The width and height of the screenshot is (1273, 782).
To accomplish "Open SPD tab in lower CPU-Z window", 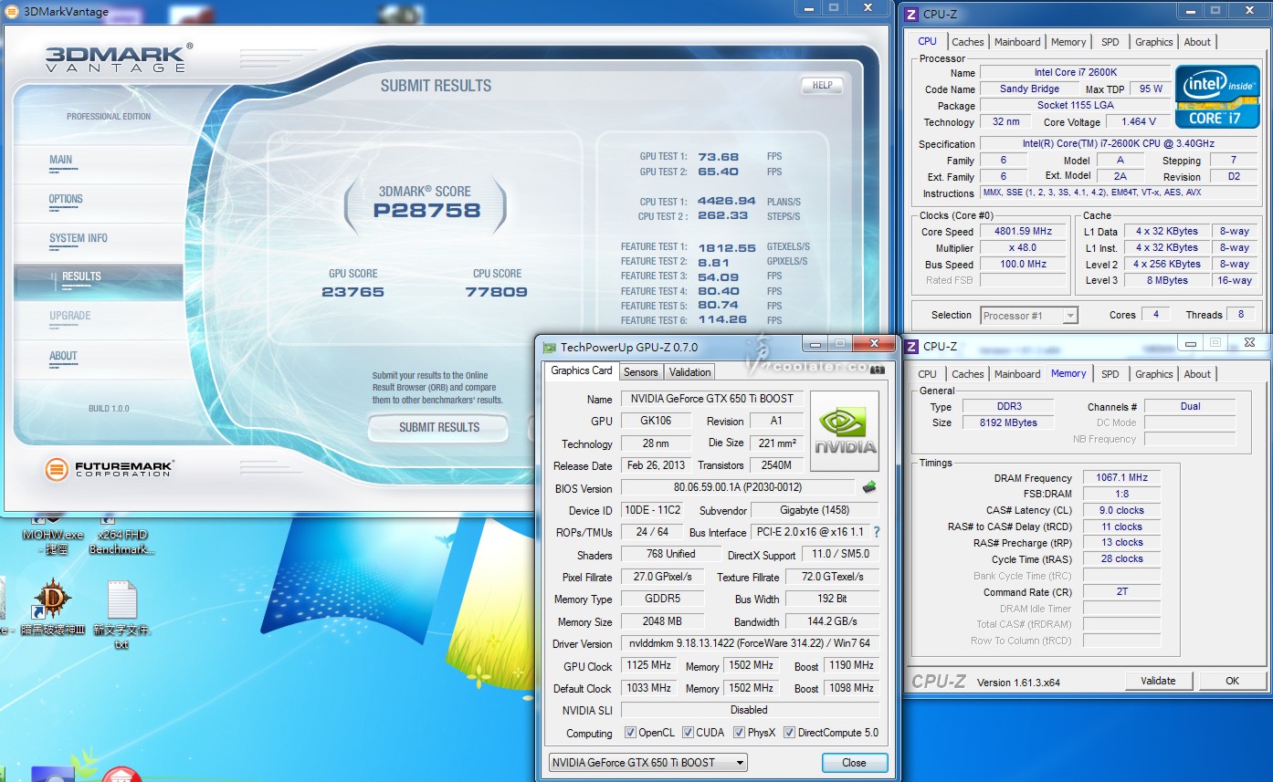I will click(1110, 374).
